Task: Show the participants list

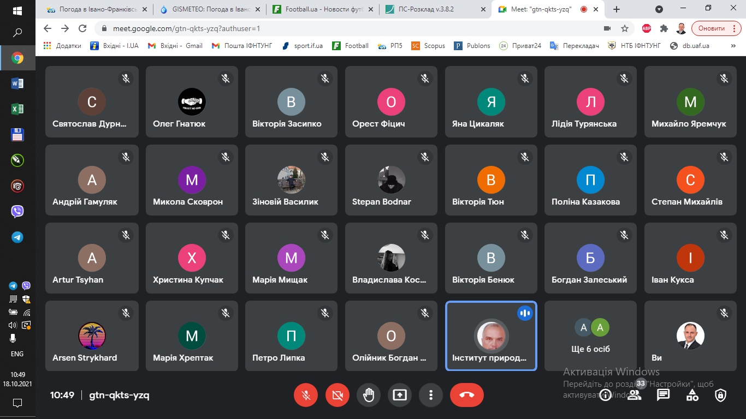Action: pos(634,395)
